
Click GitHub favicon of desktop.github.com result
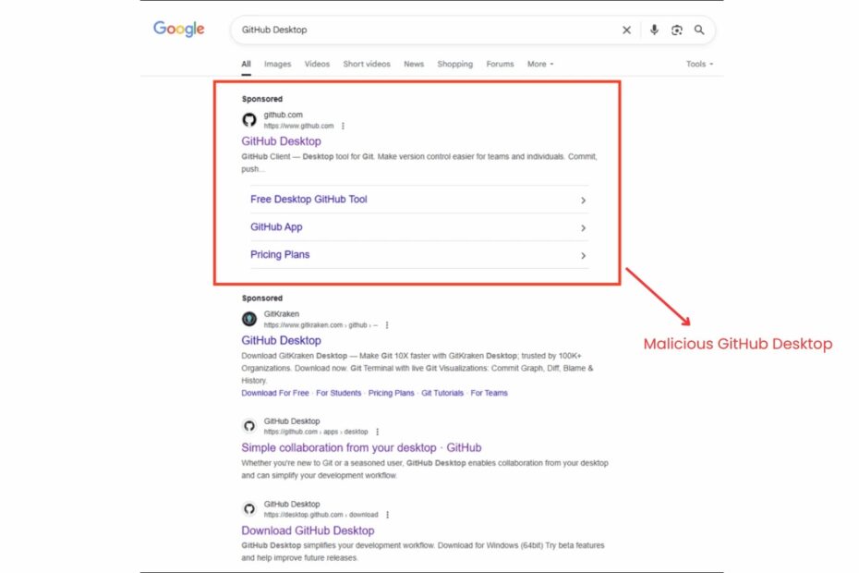pyautogui.click(x=249, y=509)
